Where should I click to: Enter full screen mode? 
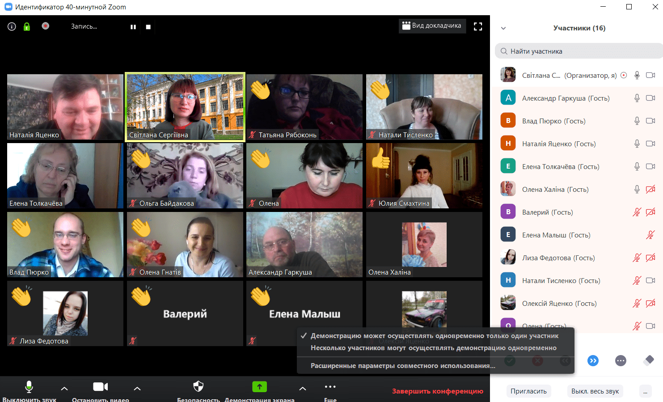[478, 26]
